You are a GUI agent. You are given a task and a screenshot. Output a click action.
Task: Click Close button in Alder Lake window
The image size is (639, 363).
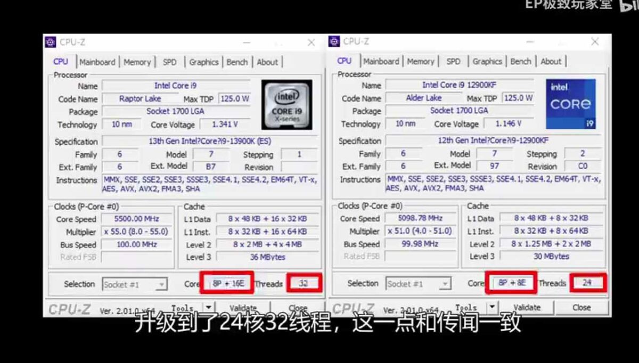click(x=581, y=308)
